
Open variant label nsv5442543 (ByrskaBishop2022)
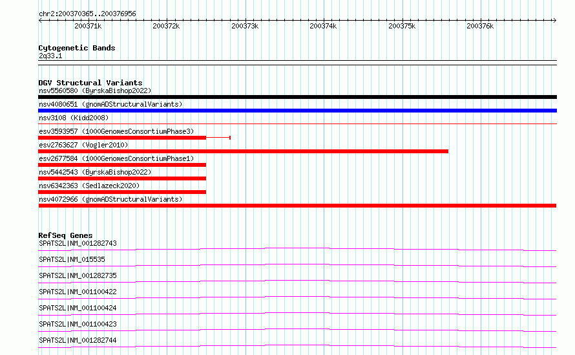[x=95, y=172]
